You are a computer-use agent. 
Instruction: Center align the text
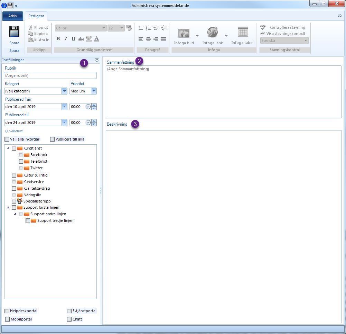pos(148,39)
